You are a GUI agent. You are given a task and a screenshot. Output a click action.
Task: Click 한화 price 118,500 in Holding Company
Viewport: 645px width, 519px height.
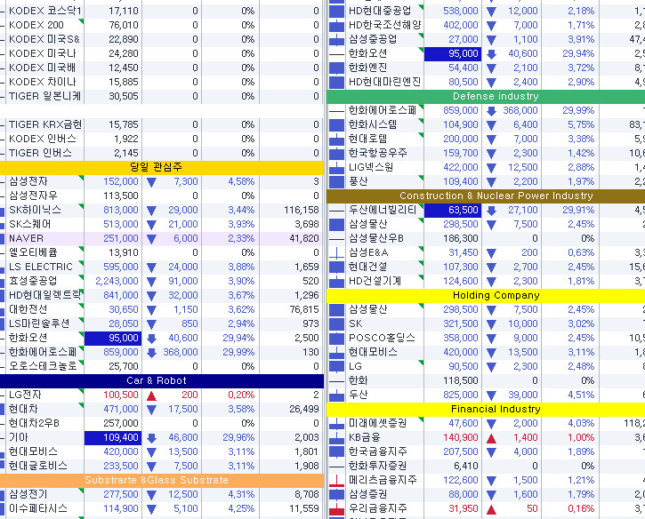coord(460,380)
